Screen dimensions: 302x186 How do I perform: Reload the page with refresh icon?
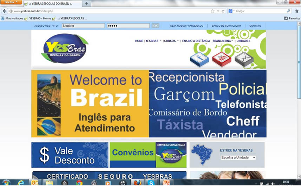(x=223, y=11)
